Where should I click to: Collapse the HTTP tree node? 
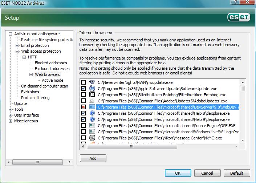pos(24,57)
